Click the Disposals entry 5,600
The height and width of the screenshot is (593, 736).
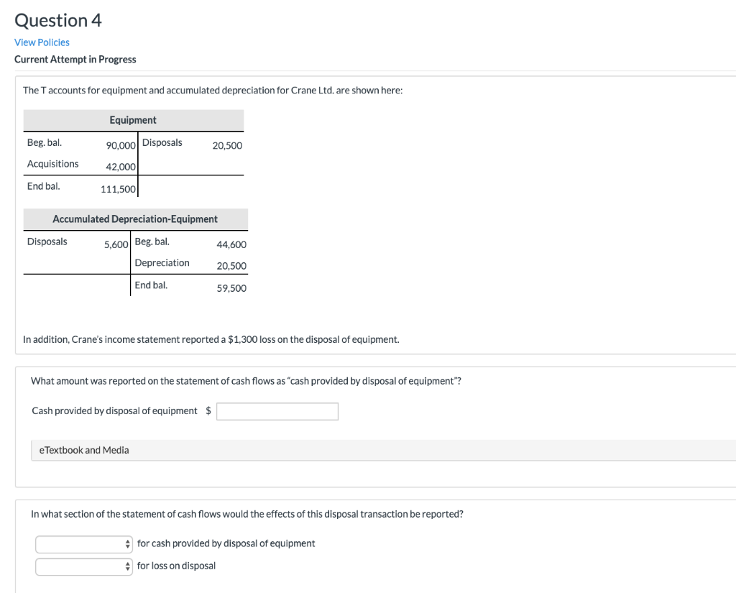(x=115, y=244)
